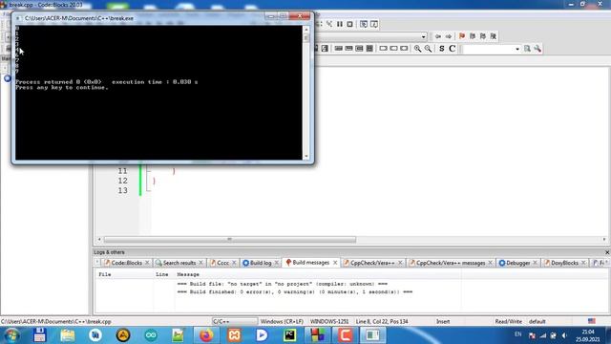Click console window scrollbar down arrow
Viewport: 611px width, 344px height.
tap(306, 156)
